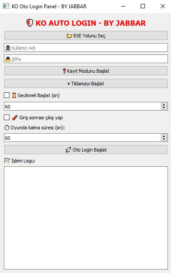171x273 pixels.
Task: Open the window icon menu in title bar
Action: point(6,6)
